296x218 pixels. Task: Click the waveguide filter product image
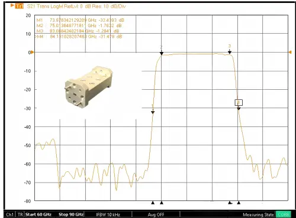[88, 87]
